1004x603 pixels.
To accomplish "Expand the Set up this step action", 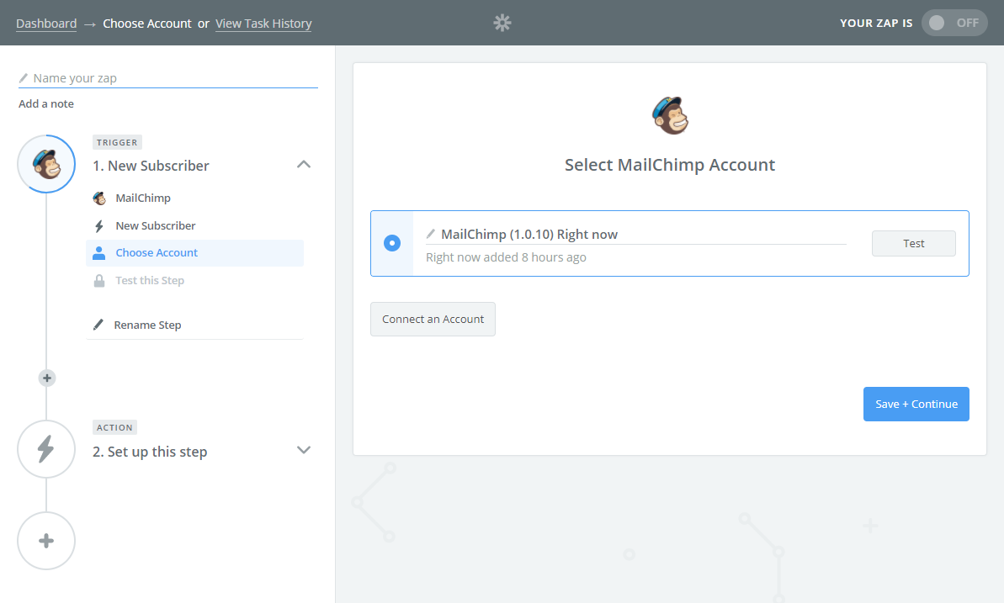I will point(304,450).
